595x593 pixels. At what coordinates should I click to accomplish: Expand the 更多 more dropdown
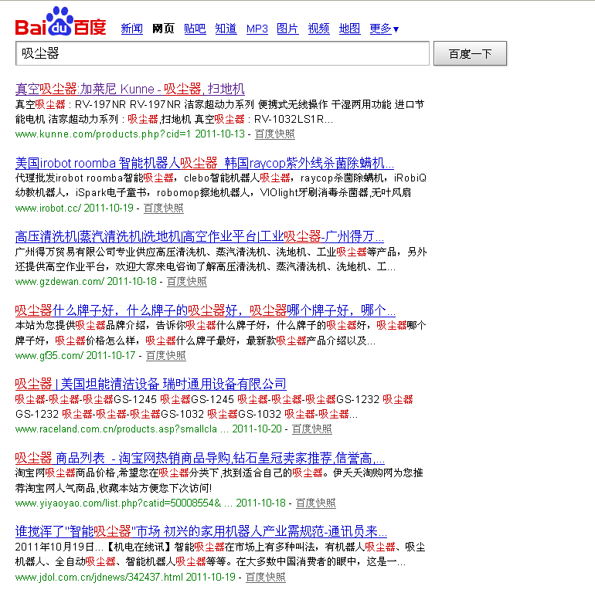click(x=384, y=29)
